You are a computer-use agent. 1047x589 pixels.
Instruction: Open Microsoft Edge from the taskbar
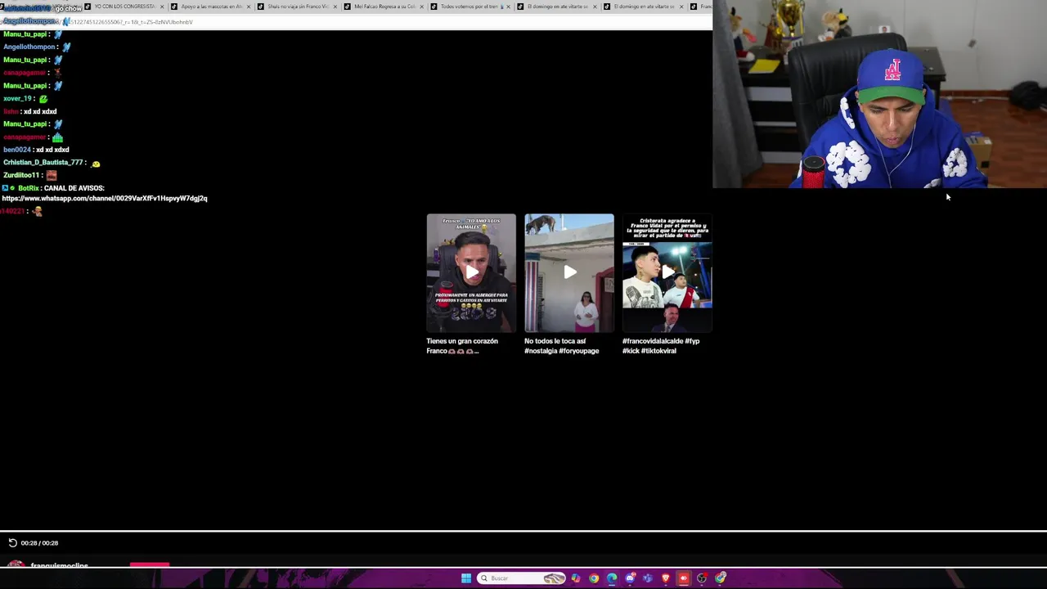tap(612, 578)
